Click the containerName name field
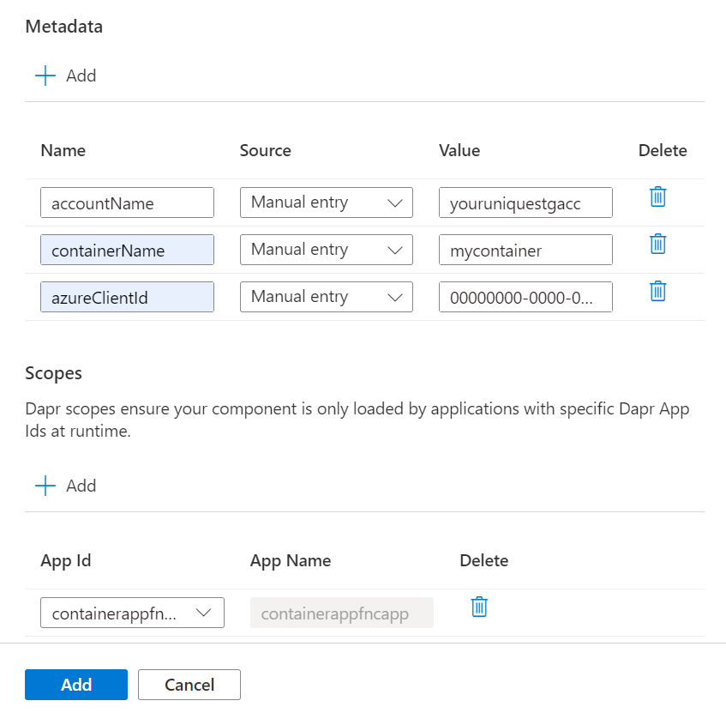This screenshot has height=713, width=726. coord(127,250)
